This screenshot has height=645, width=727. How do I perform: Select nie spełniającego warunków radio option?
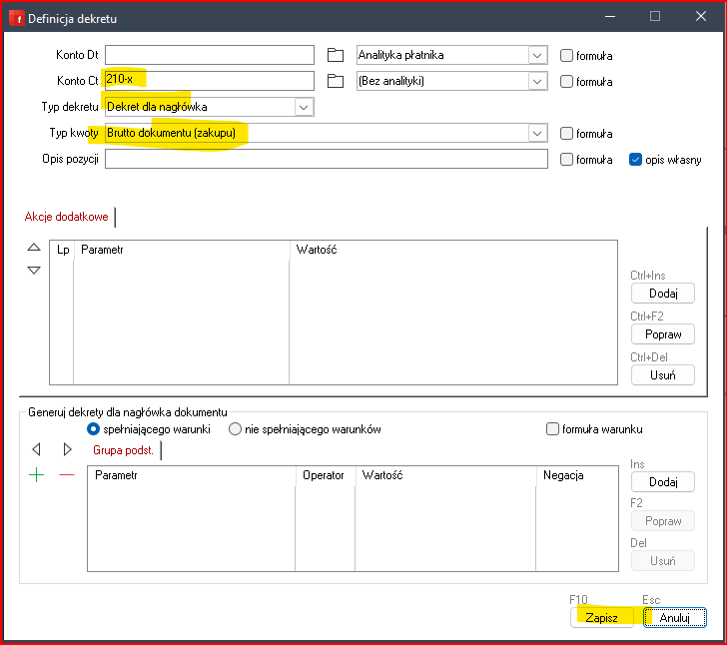pos(235,429)
